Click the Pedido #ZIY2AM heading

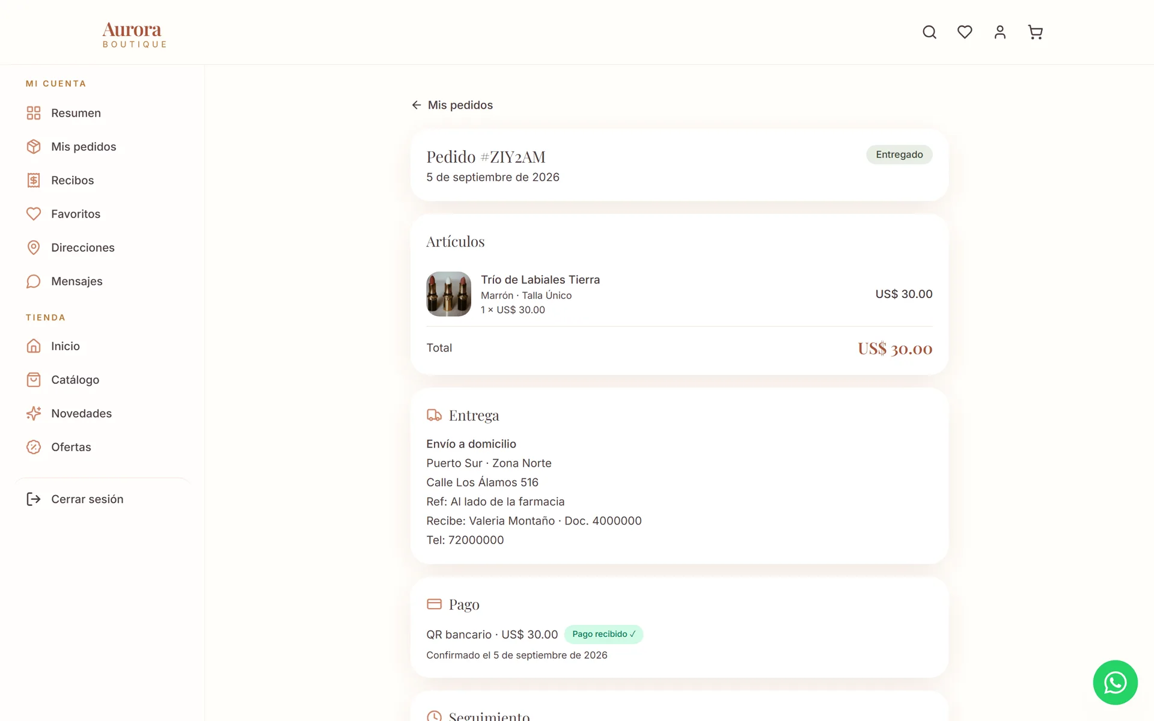pyautogui.click(x=486, y=157)
